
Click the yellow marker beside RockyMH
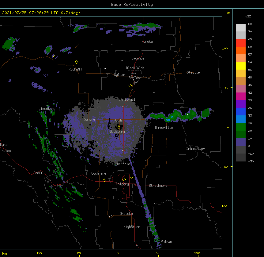click(x=76, y=62)
